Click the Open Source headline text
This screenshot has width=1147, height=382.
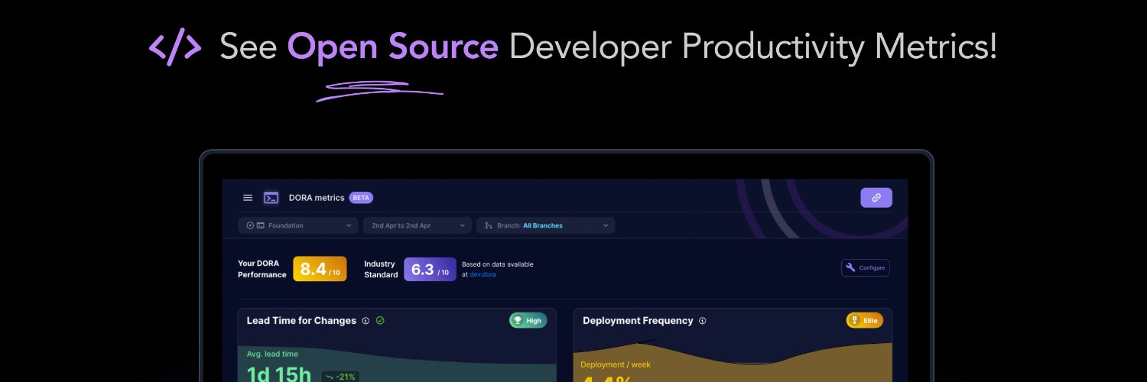(393, 47)
